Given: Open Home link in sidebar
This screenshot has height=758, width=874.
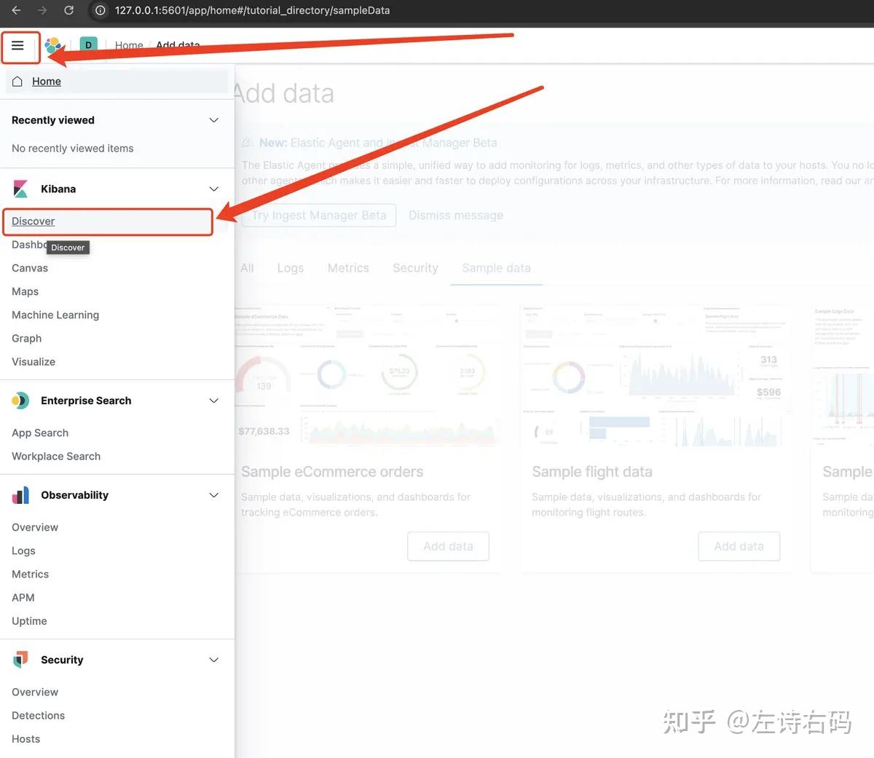Looking at the screenshot, I should click(x=47, y=82).
